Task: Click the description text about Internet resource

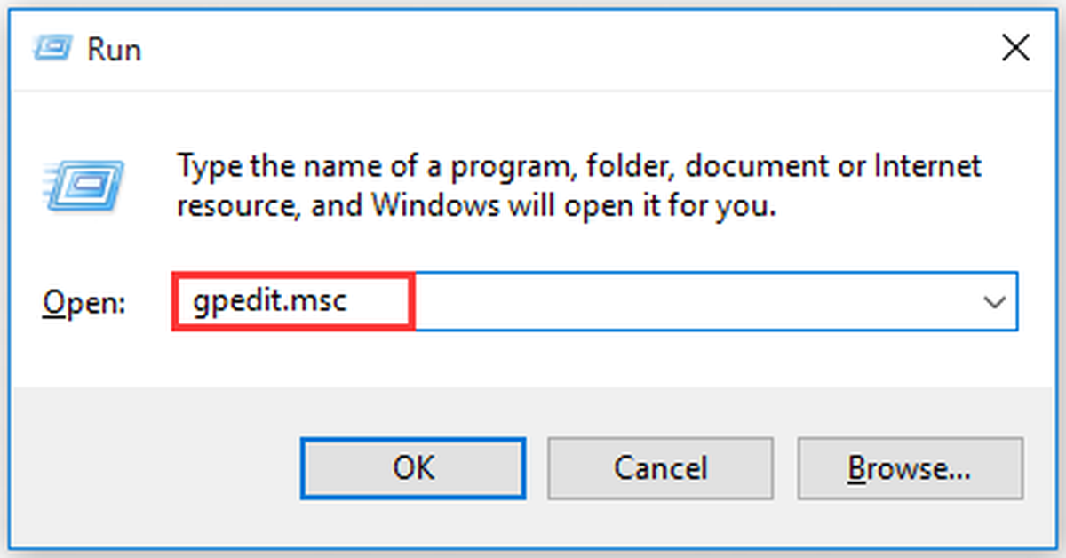Action: pyautogui.click(x=579, y=186)
